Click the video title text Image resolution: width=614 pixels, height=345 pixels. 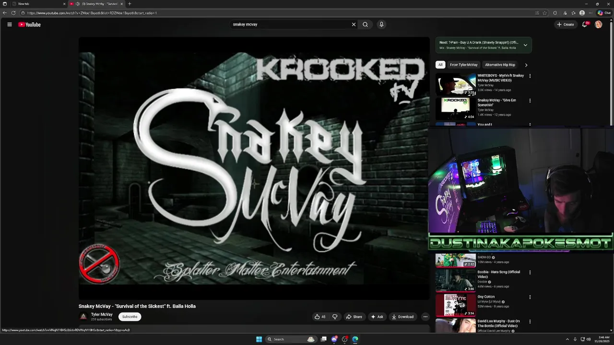click(137, 306)
